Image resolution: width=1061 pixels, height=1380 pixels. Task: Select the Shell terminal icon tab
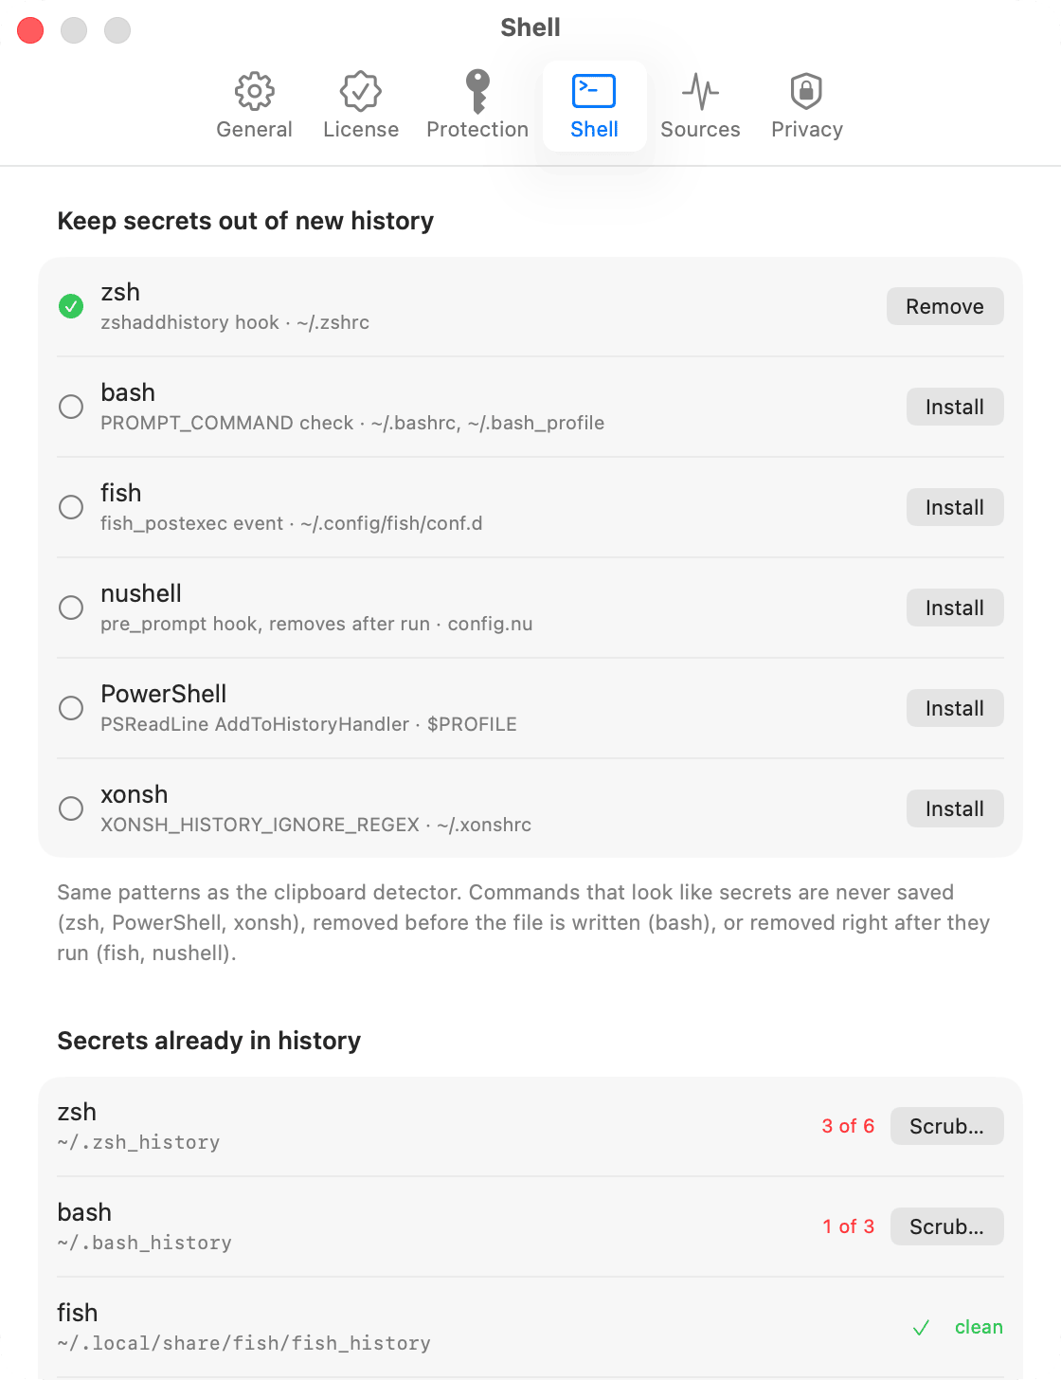click(x=594, y=106)
